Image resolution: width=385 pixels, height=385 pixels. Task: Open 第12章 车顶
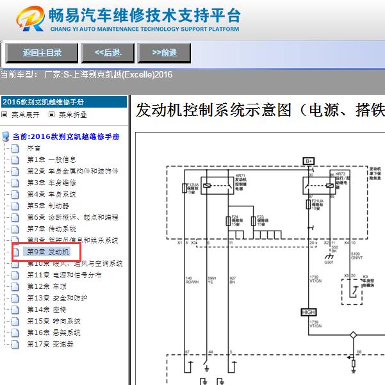click(47, 286)
